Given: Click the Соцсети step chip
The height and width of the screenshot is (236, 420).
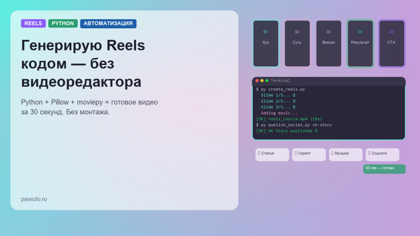Looking at the screenshot, I should pyautogui.click(x=383, y=154).
